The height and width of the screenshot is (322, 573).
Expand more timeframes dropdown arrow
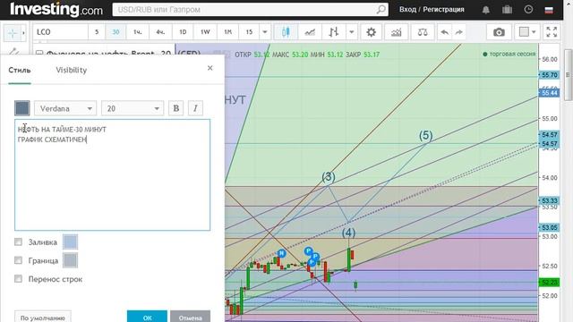point(265,32)
